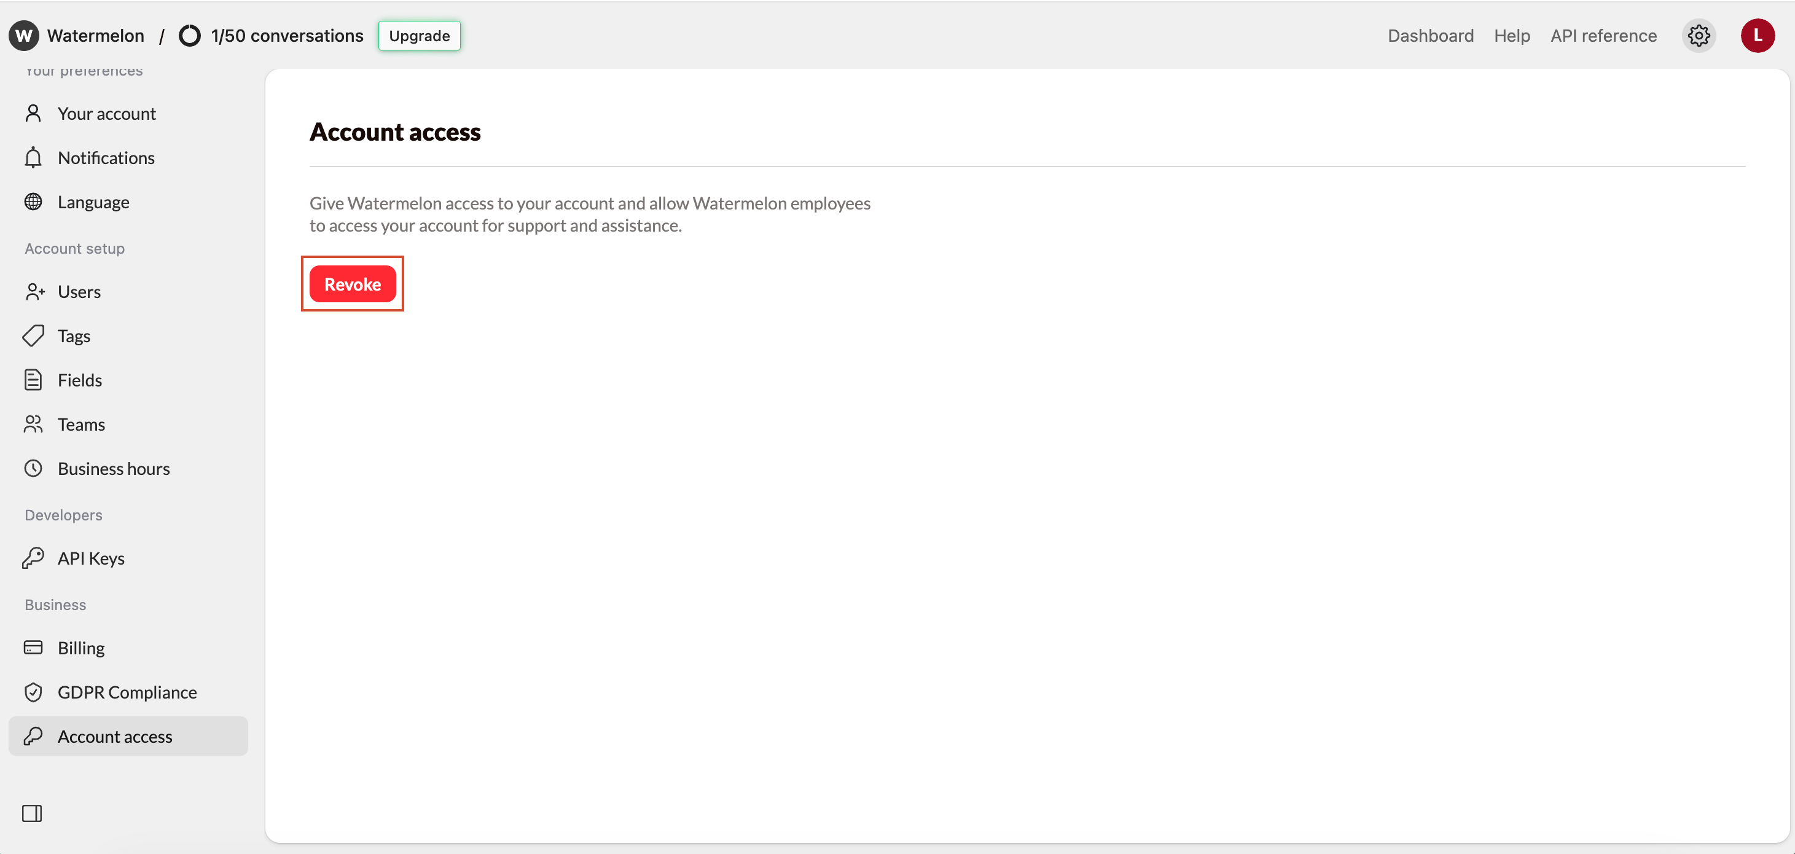Click the Watermelon W logo icon

pyautogui.click(x=25, y=36)
